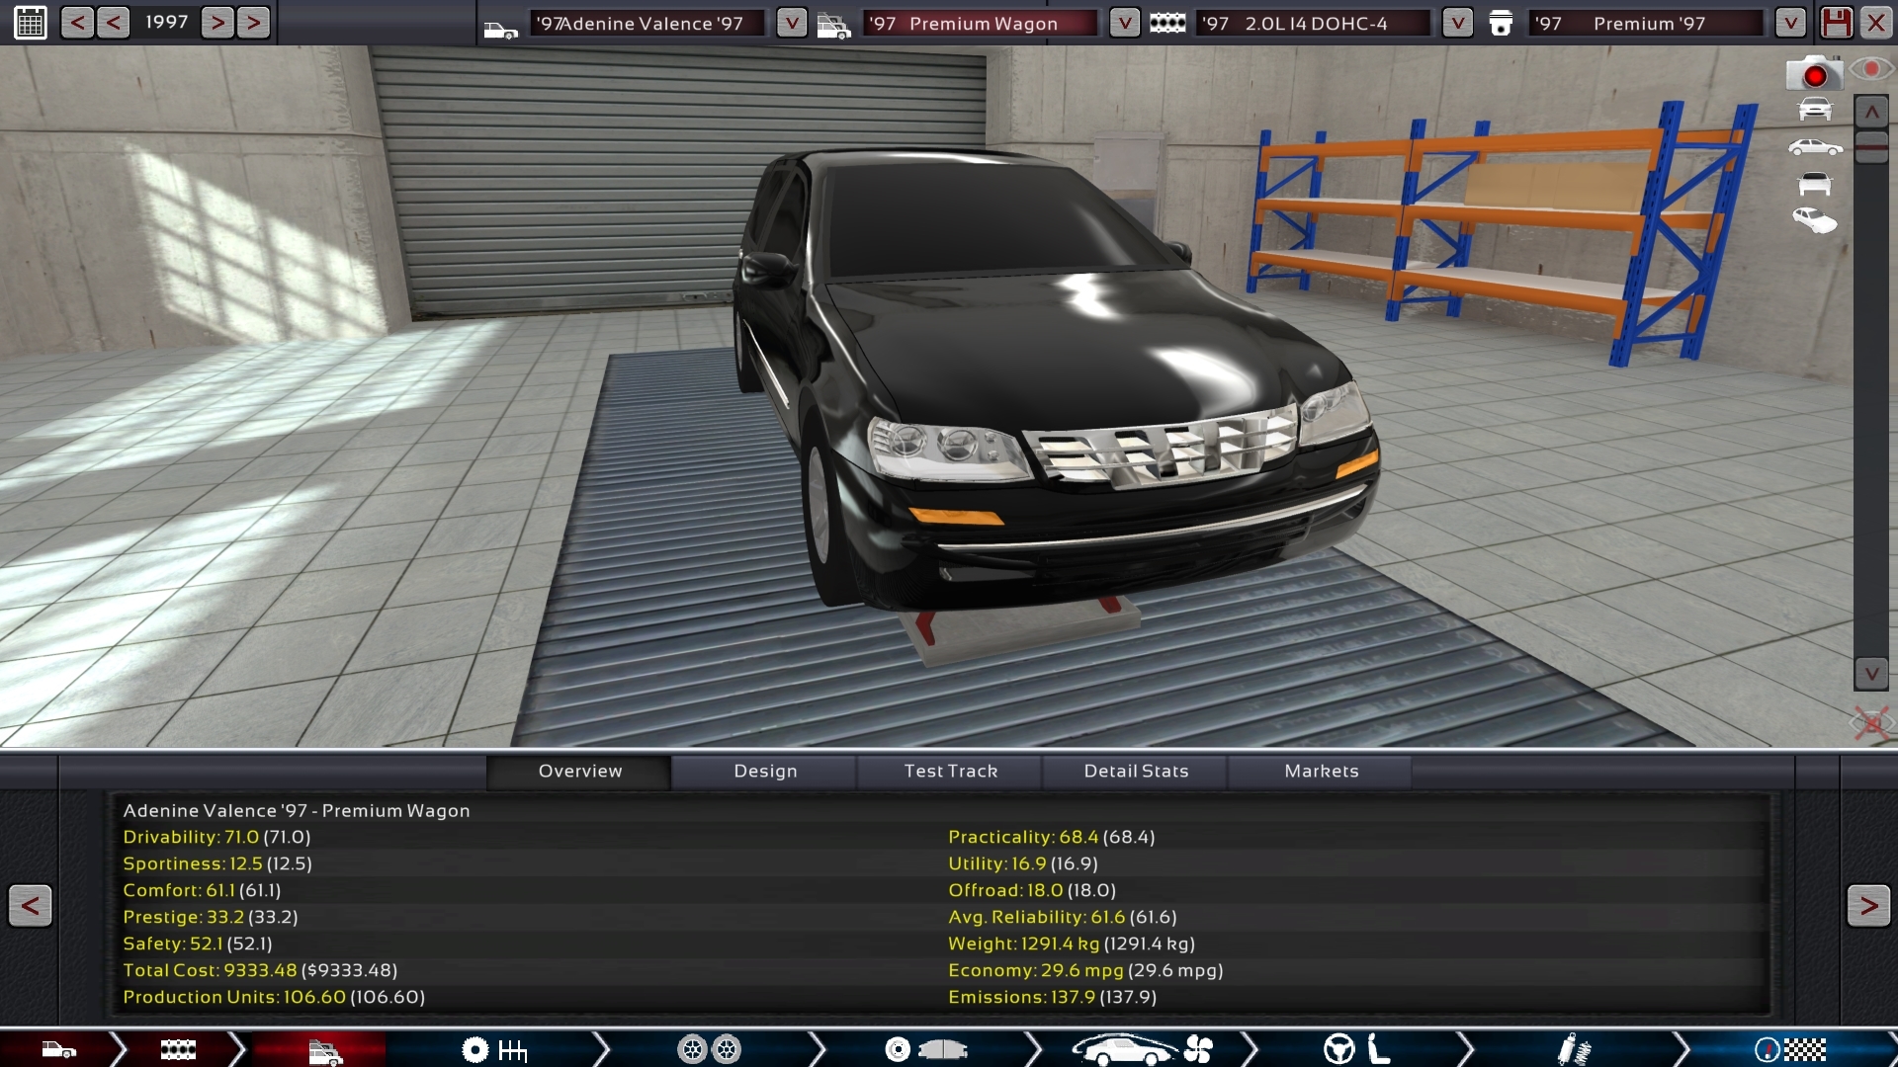
Task: Go to next page with right arrow button
Action: pyautogui.click(x=1867, y=906)
